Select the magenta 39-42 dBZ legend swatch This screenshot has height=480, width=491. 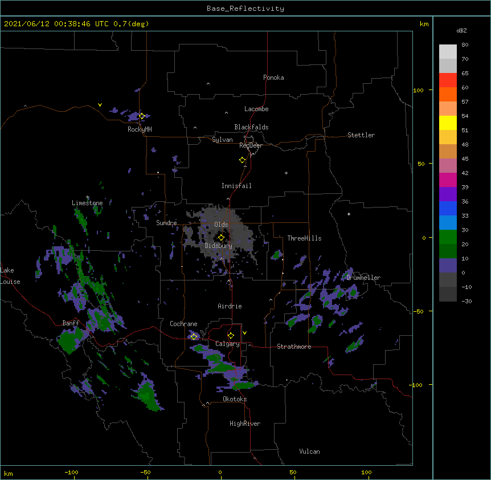pyautogui.click(x=448, y=180)
